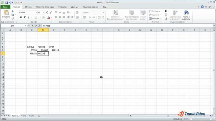Expand the font size 11 dropdown

(44, 12)
